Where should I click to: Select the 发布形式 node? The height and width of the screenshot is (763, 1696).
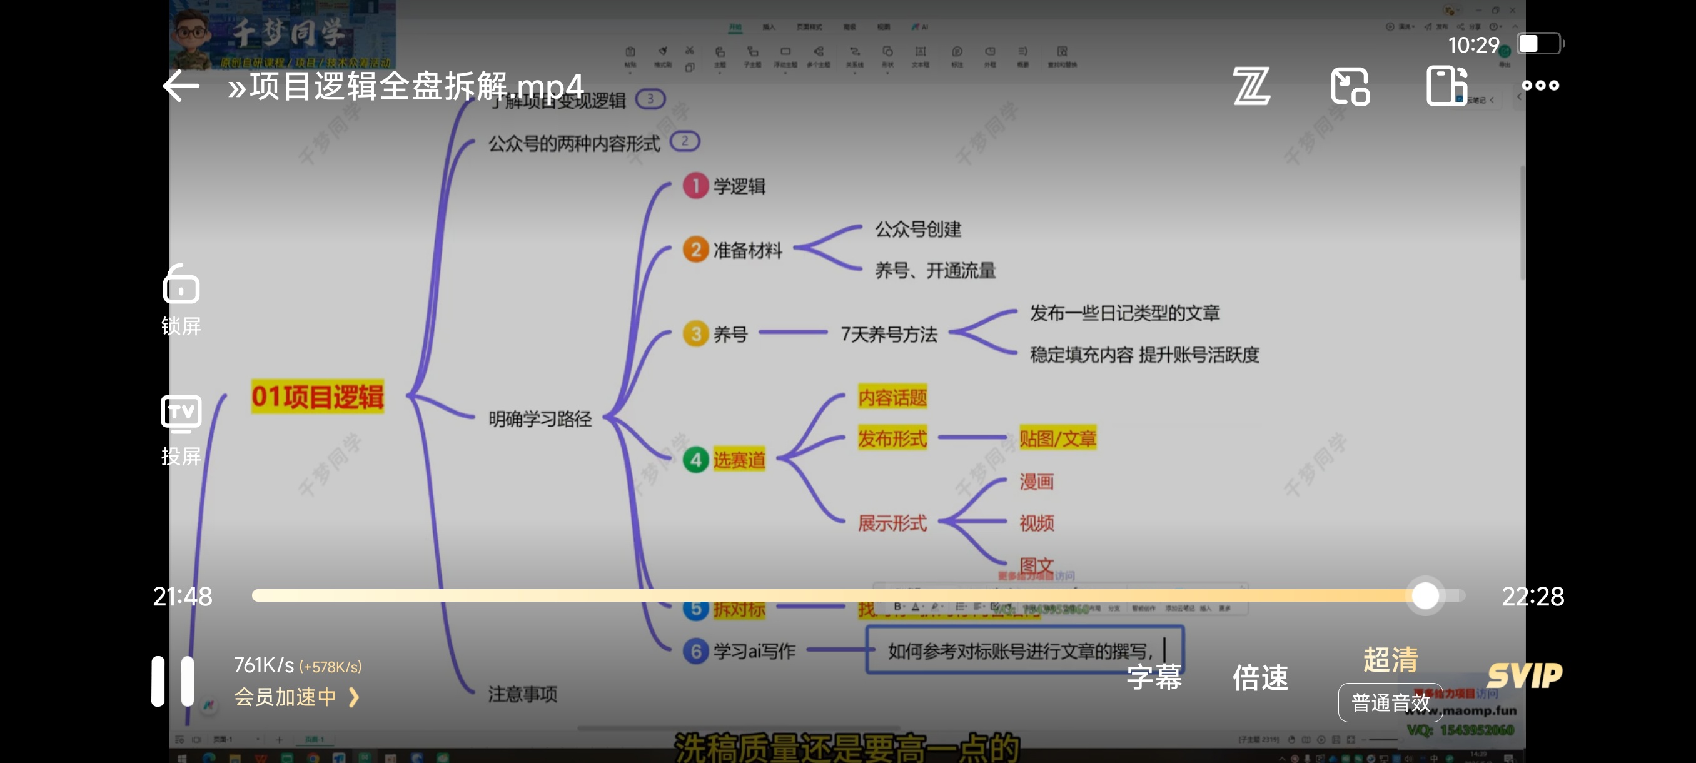click(892, 438)
